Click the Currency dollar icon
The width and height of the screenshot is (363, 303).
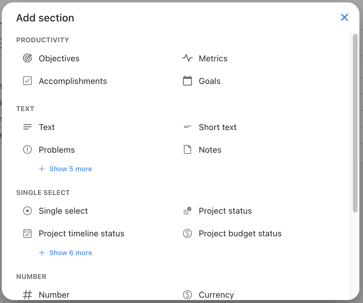[x=187, y=295]
